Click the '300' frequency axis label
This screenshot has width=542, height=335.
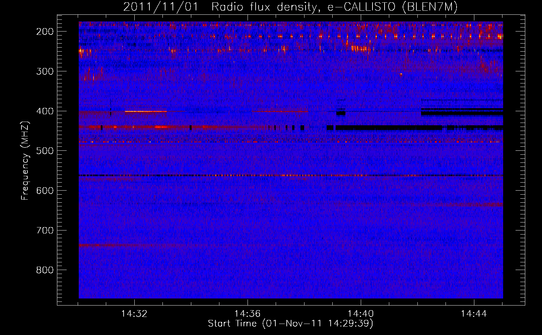point(45,71)
